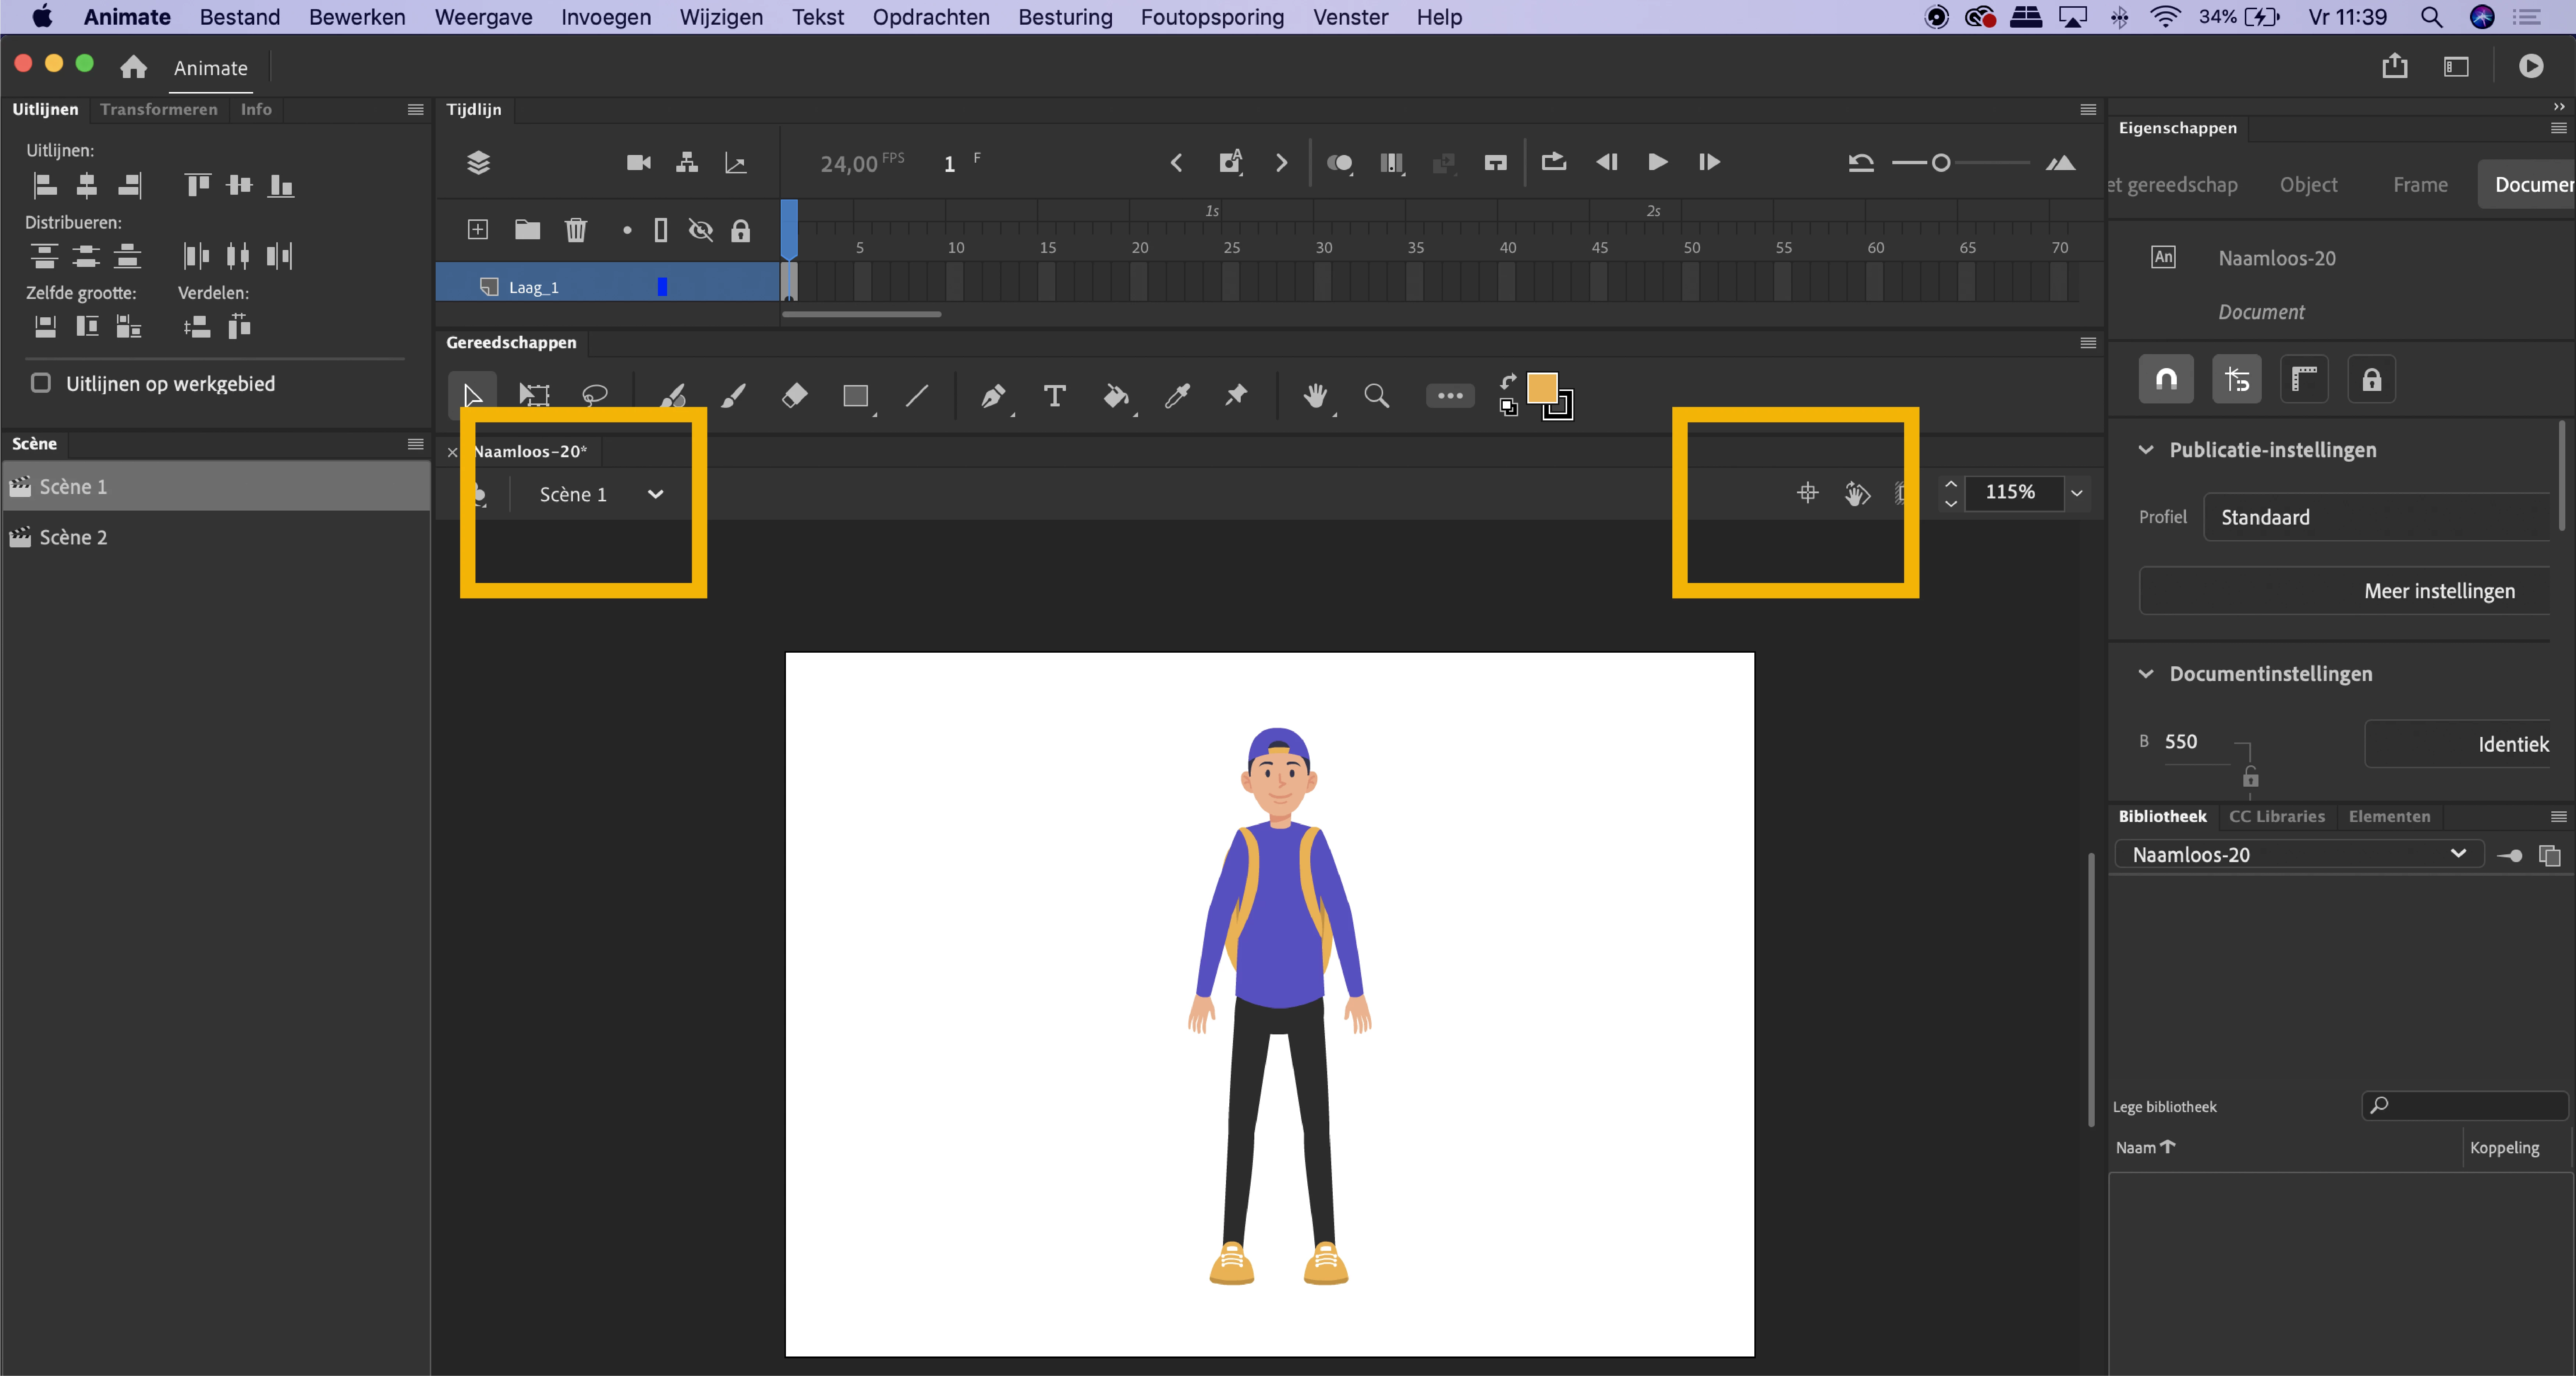Delete layer with trash icon
The height and width of the screenshot is (1376, 2576).
click(575, 230)
